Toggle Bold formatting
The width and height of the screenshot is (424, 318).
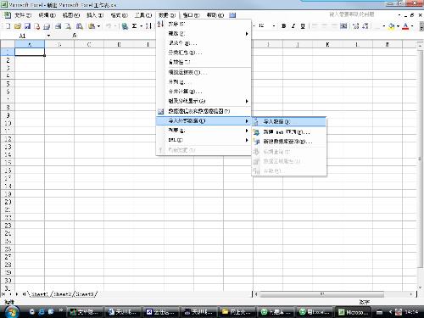click(284, 26)
